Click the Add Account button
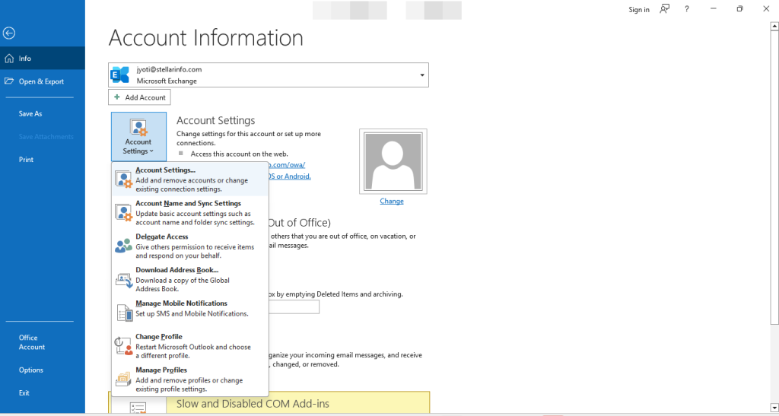This screenshot has width=779, height=416. click(140, 97)
